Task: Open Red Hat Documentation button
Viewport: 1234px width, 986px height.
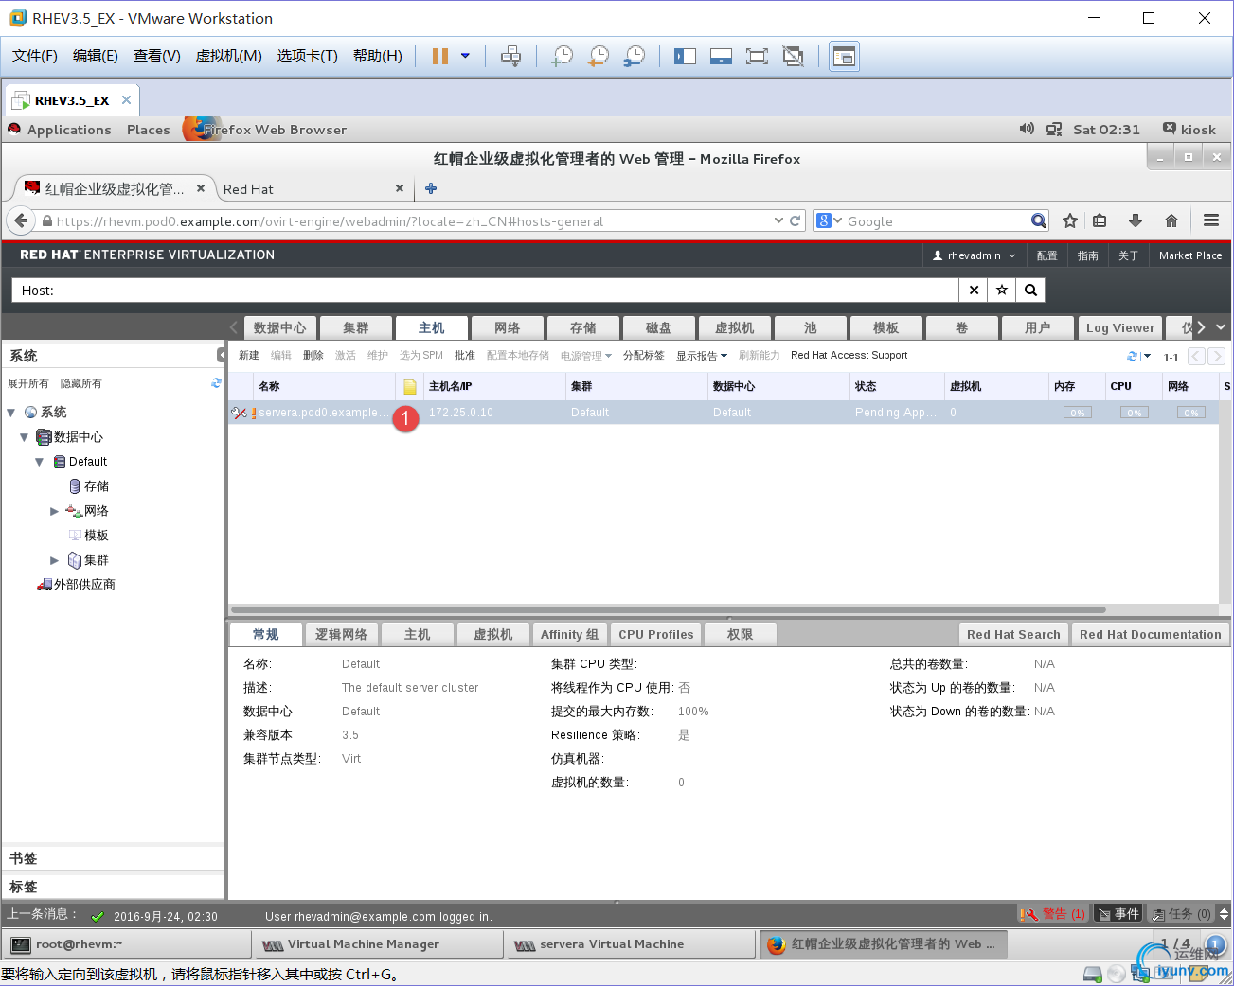Action: [x=1151, y=634]
